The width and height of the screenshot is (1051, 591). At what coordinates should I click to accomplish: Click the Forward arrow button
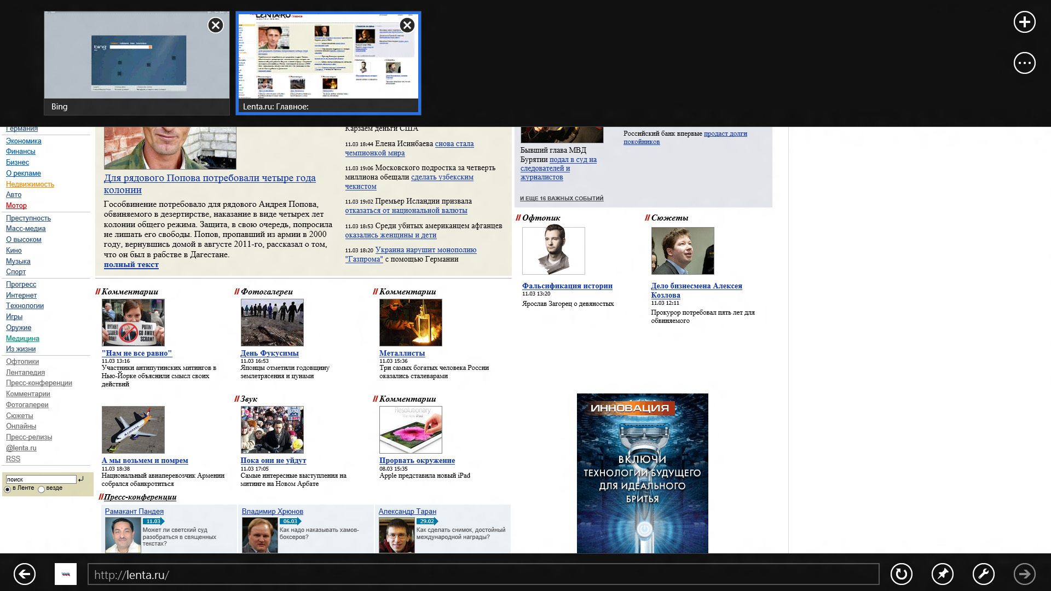[x=1024, y=574]
